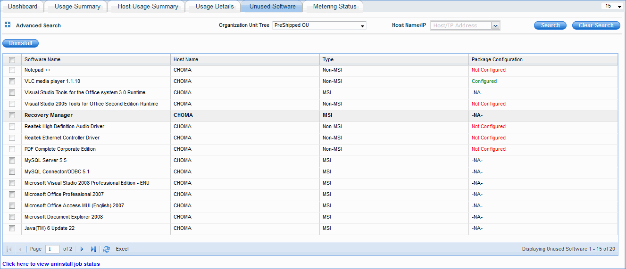Focus the Host/IP Address input field
Viewport: 626px width, 269px height.
[460, 25]
